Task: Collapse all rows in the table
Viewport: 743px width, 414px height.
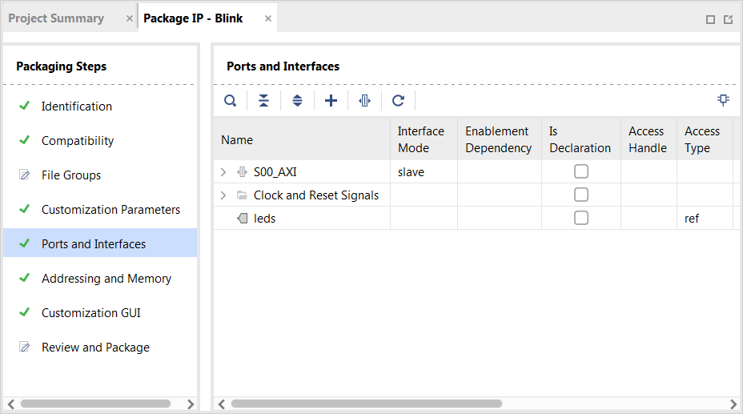Action: pyautogui.click(x=263, y=100)
